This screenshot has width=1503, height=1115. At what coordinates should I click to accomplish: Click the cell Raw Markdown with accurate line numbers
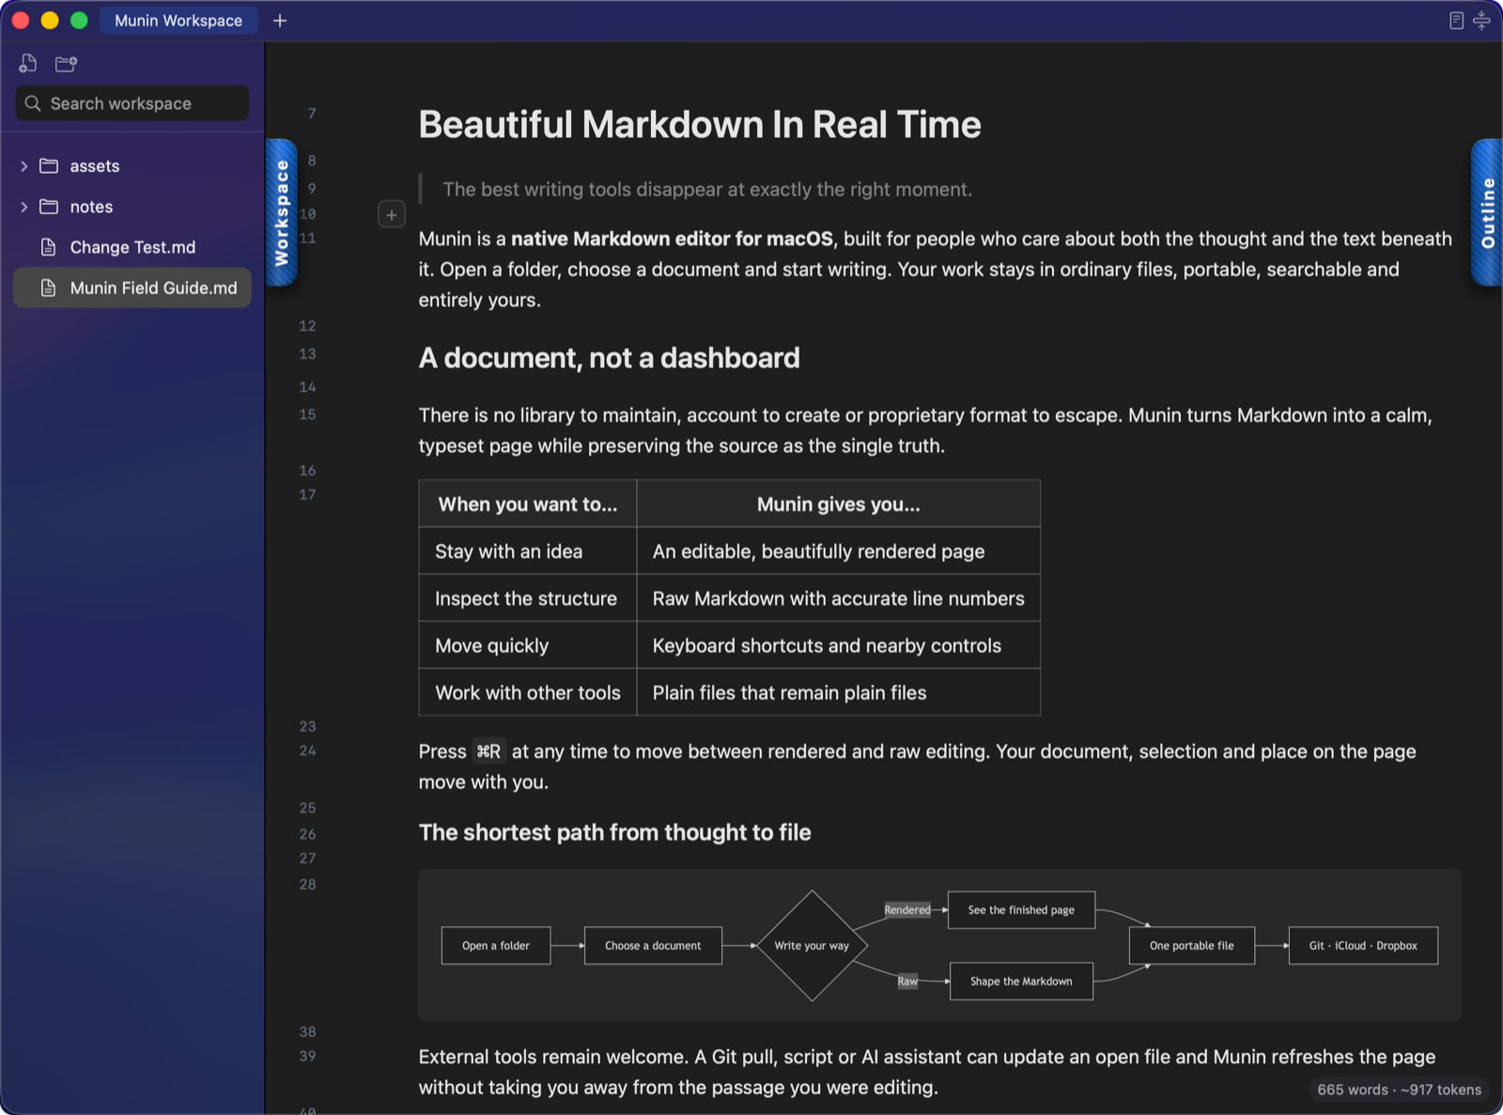pos(839,598)
